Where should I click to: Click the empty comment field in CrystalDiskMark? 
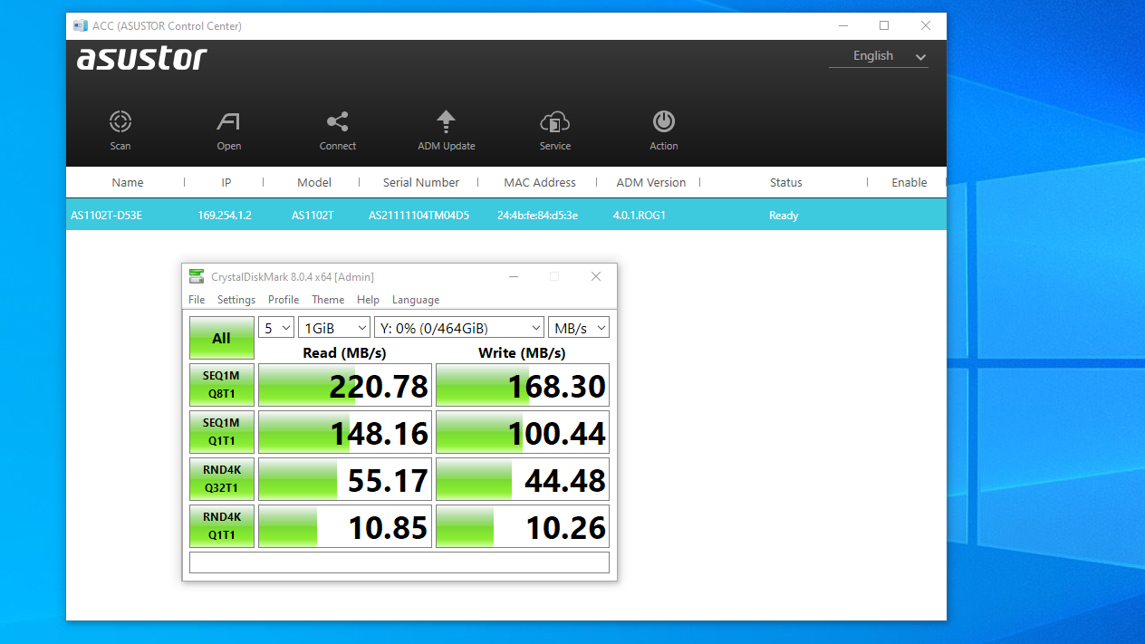tap(399, 562)
